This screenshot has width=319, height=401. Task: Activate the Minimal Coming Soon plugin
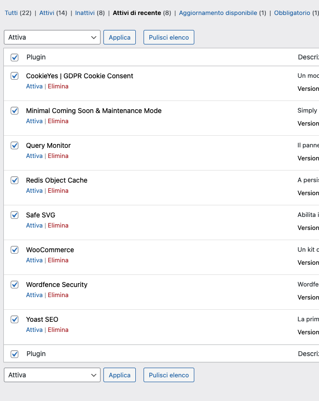click(34, 121)
